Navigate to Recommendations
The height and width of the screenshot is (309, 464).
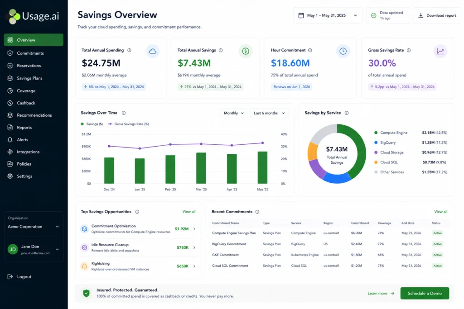[x=34, y=115]
